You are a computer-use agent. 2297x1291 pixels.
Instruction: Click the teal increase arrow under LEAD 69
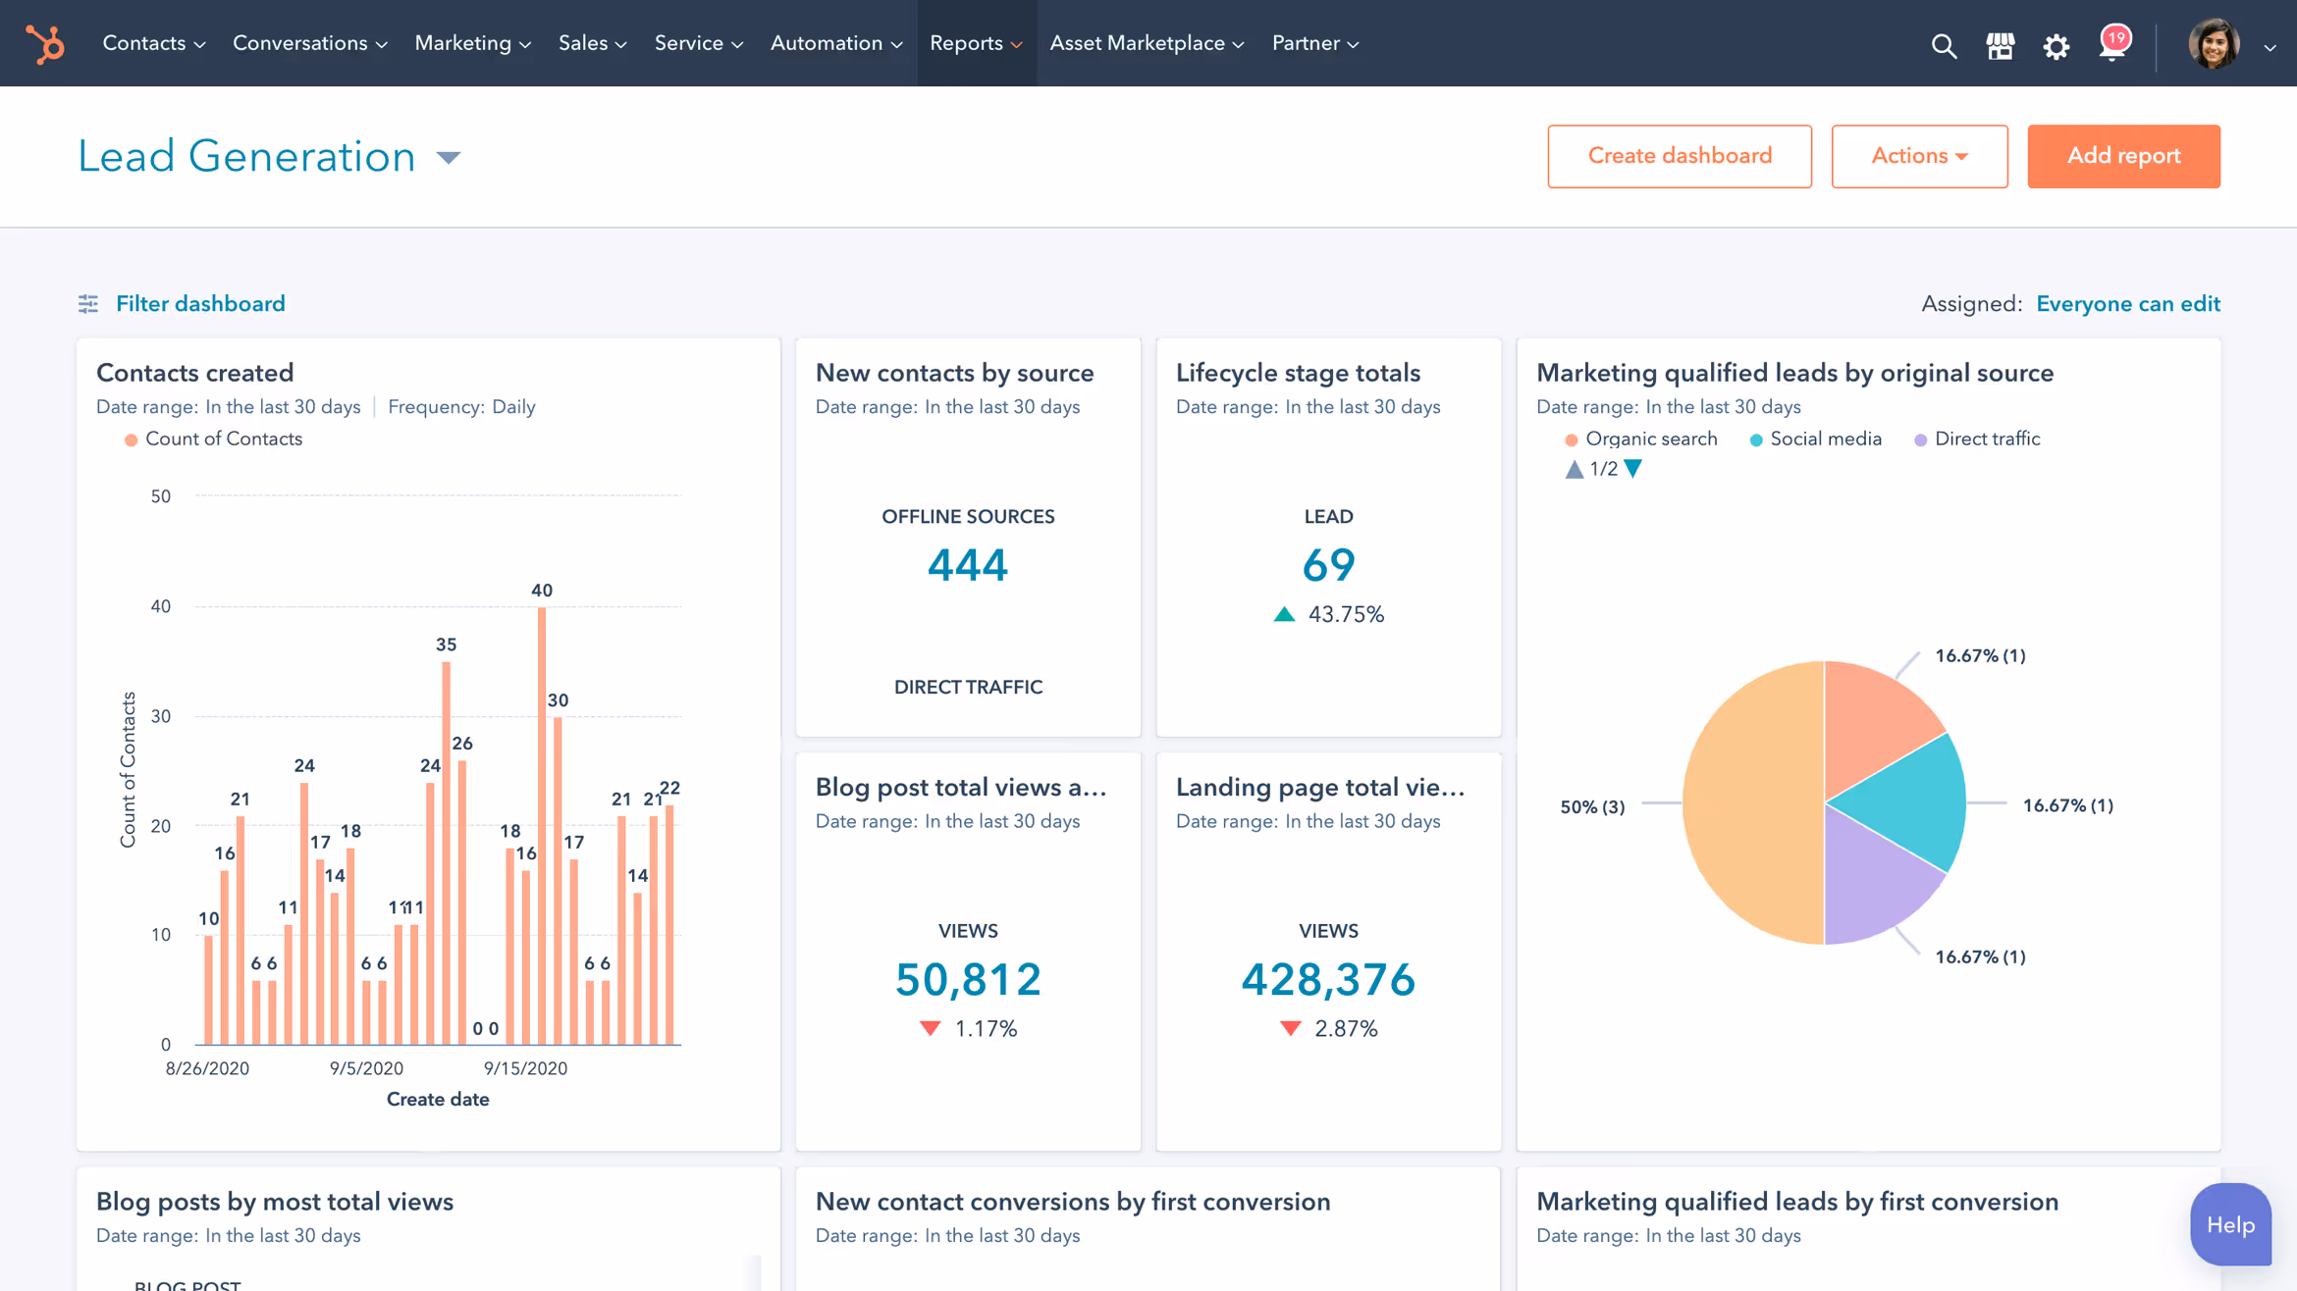1282,614
